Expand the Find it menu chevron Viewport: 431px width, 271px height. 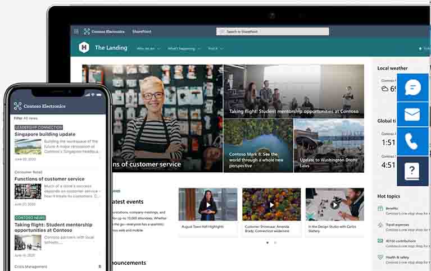click(x=221, y=49)
